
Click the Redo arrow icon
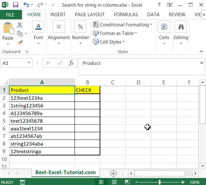(x=40, y=5)
